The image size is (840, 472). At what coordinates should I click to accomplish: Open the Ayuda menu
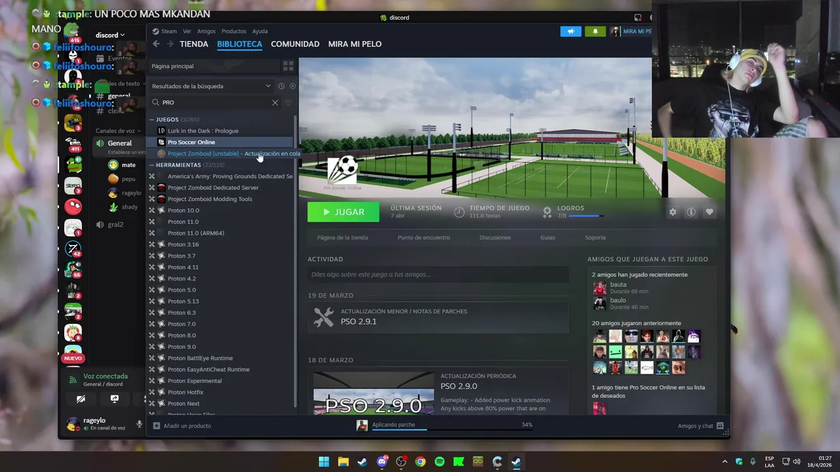click(260, 31)
